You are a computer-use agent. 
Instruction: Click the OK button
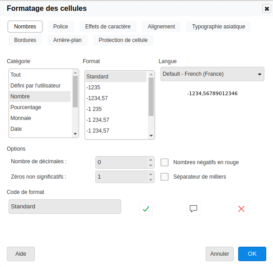pyautogui.click(x=252, y=254)
